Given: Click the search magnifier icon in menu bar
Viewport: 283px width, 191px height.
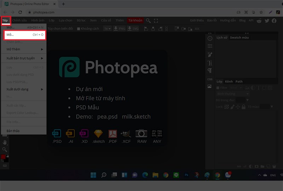Looking at the screenshot, I should 149,21.
